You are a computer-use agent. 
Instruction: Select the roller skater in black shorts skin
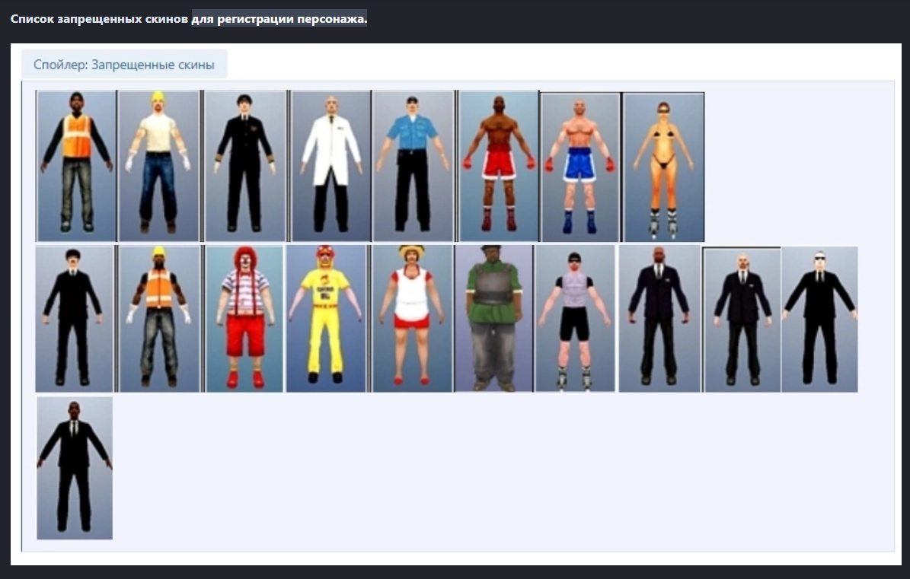pyautogui.click(x=575, y=318)
